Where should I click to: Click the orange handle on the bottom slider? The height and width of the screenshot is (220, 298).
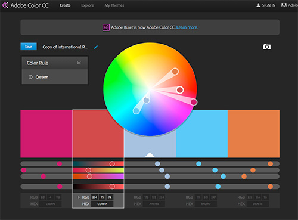point(271,187)
